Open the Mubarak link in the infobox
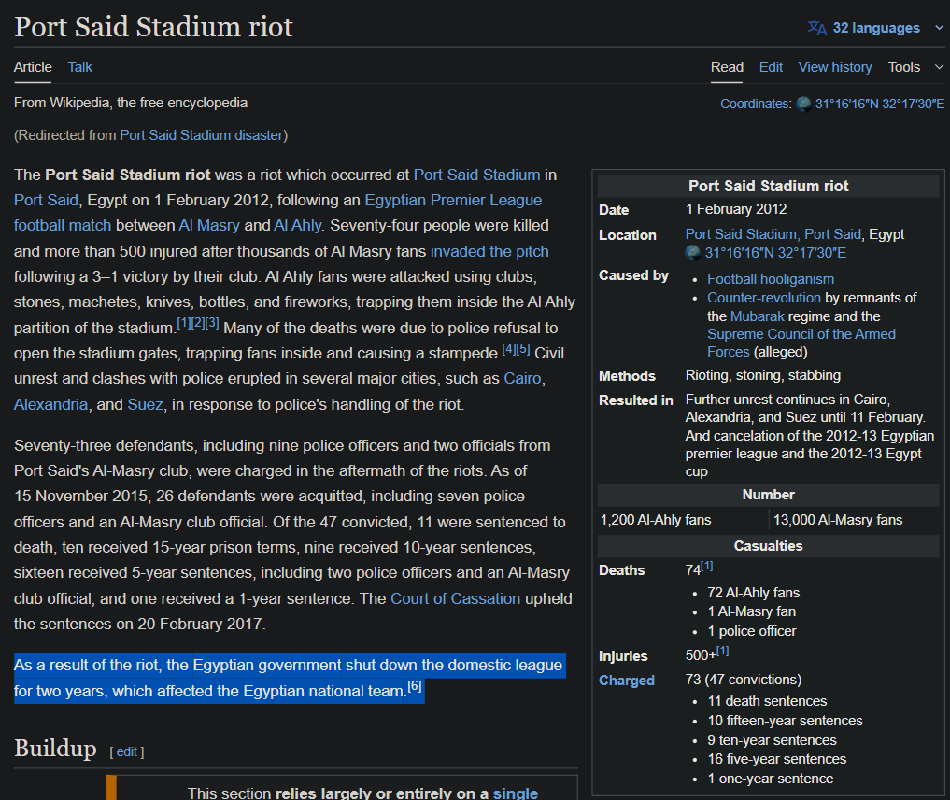 pos(758,316)
